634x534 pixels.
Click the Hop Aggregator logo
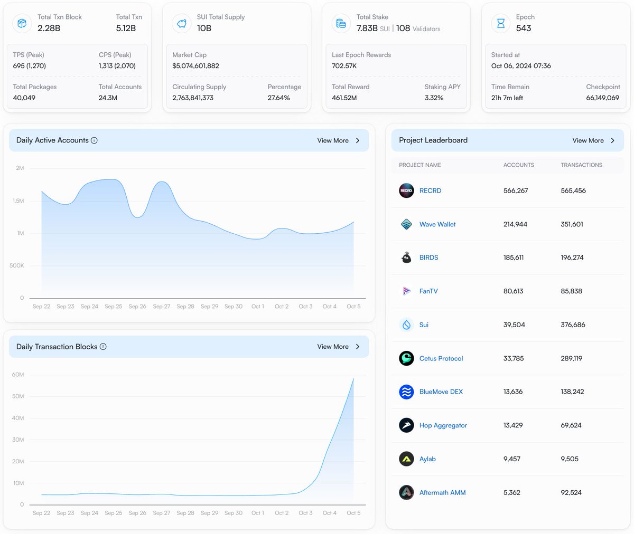(406, 425)
